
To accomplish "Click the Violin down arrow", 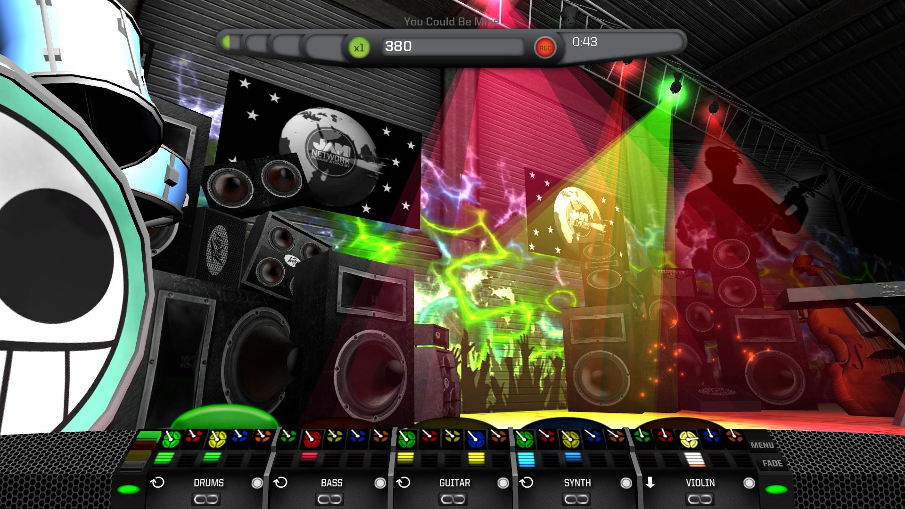I will coord(650,483).
